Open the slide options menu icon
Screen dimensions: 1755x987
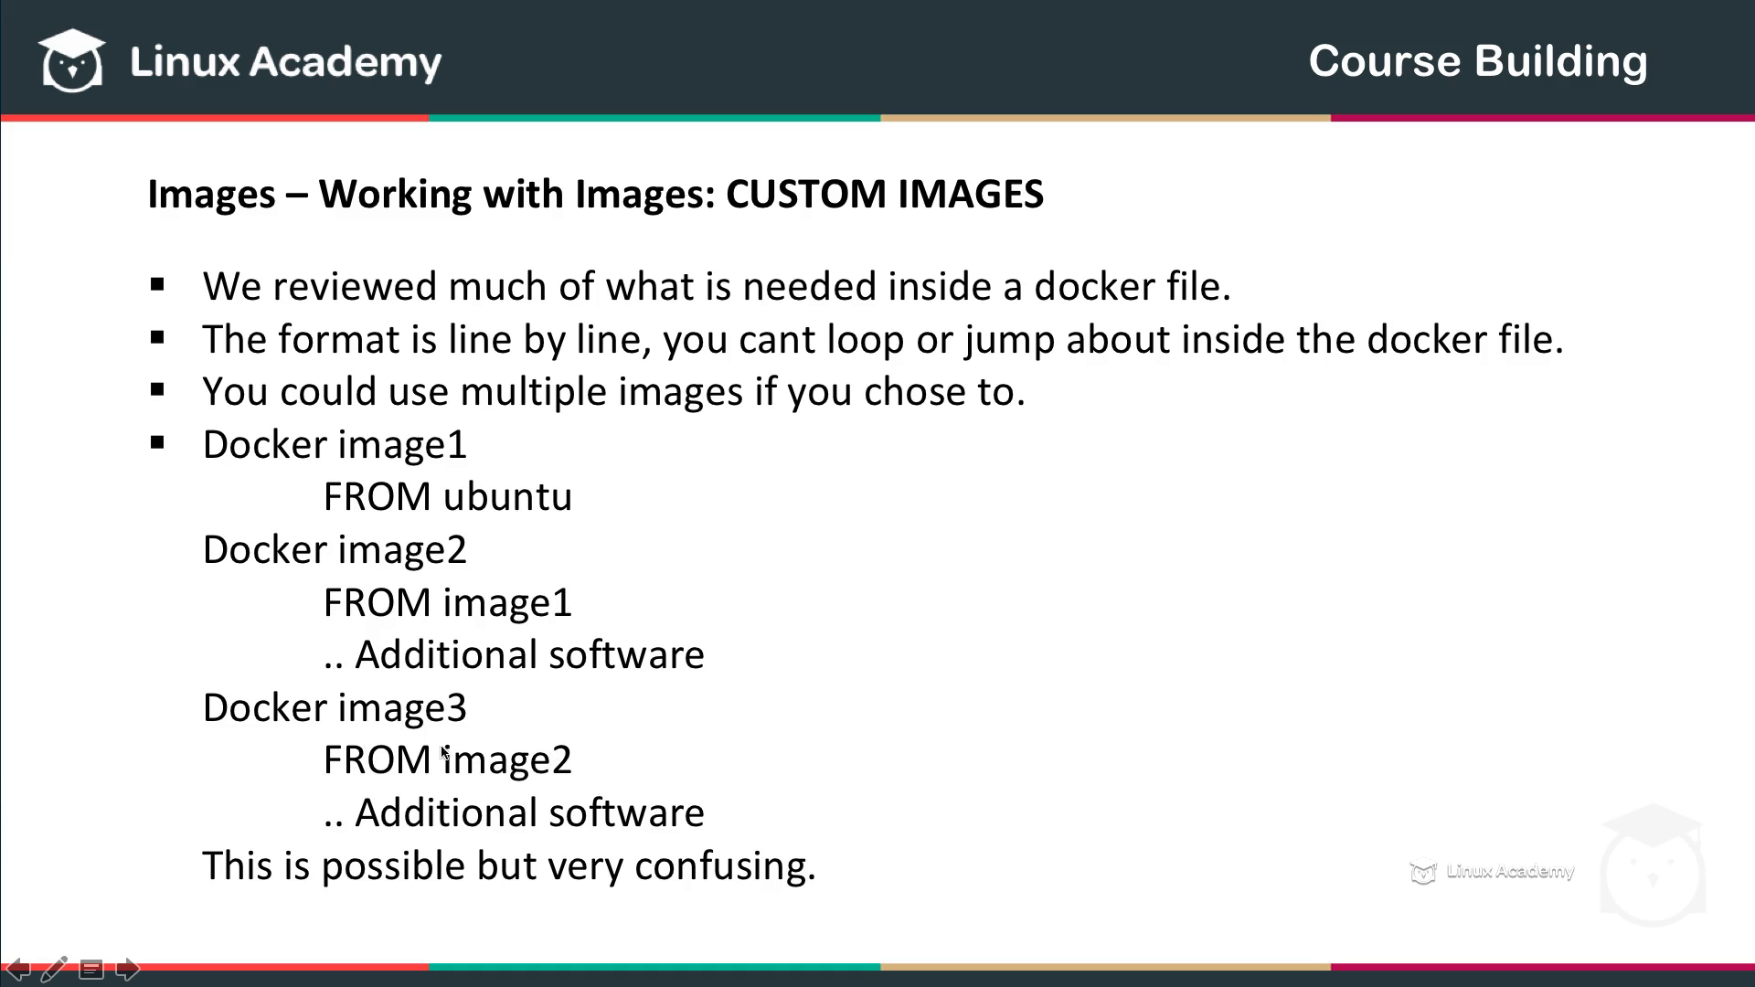pyautogui.click(x=90, y=970)
